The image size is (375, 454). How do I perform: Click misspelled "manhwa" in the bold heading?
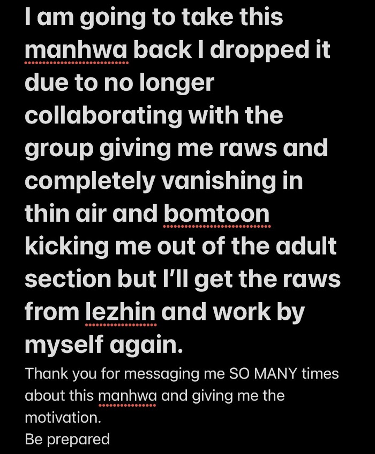(76, 50)
